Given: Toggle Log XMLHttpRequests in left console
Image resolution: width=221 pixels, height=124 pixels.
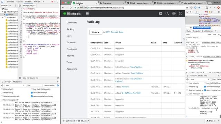Looking at the screenshot, I should pos(32,89).
